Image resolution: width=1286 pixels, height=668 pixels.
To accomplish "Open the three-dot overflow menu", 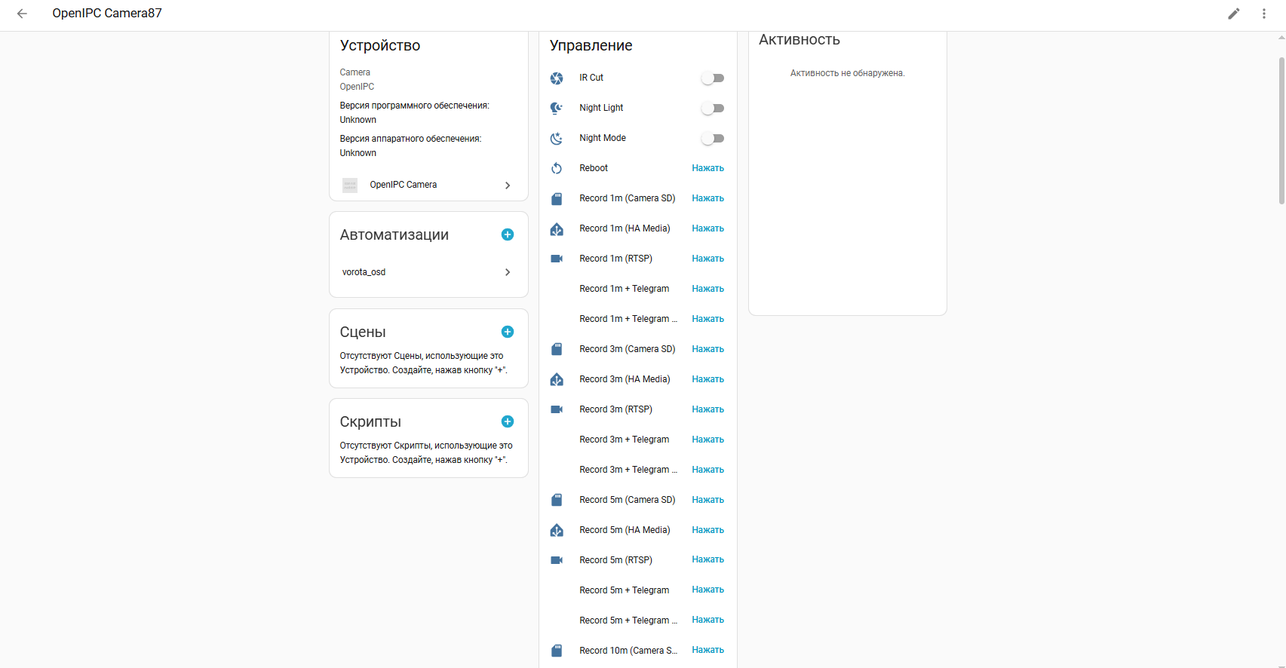I will click(x=1264, y=14).
